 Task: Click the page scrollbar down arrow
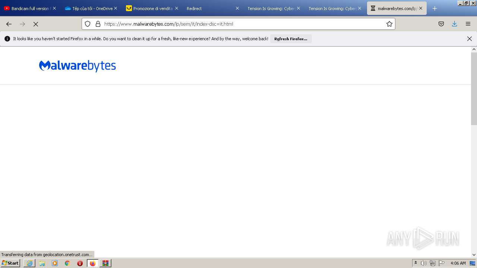tap(474, 255)
